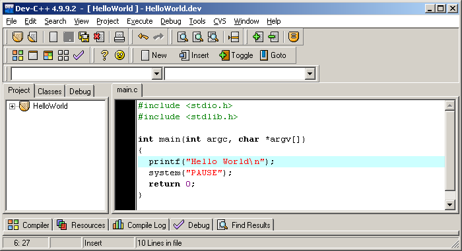Click the Goto bookmark button
462x251 pixels.
coord(273,55)
